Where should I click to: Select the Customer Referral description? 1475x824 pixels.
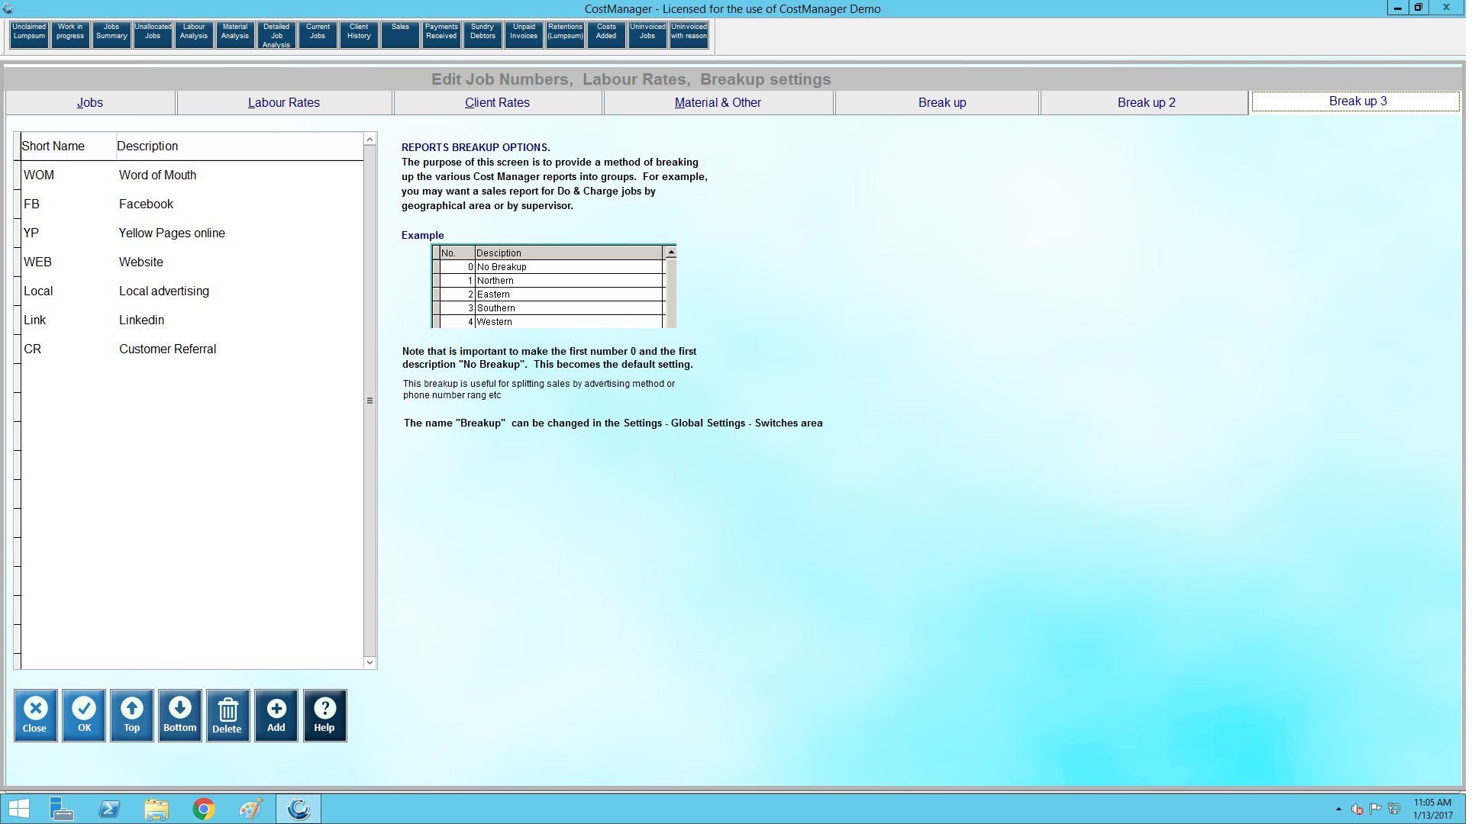point(167,349)
